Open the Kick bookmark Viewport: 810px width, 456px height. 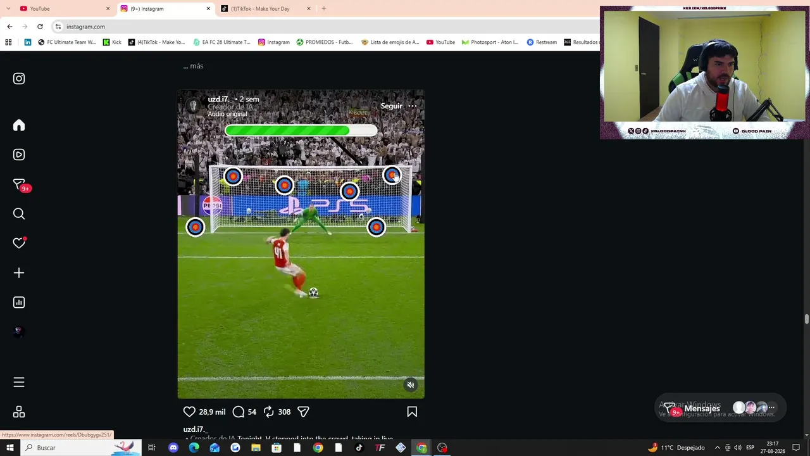click(112, 42)
